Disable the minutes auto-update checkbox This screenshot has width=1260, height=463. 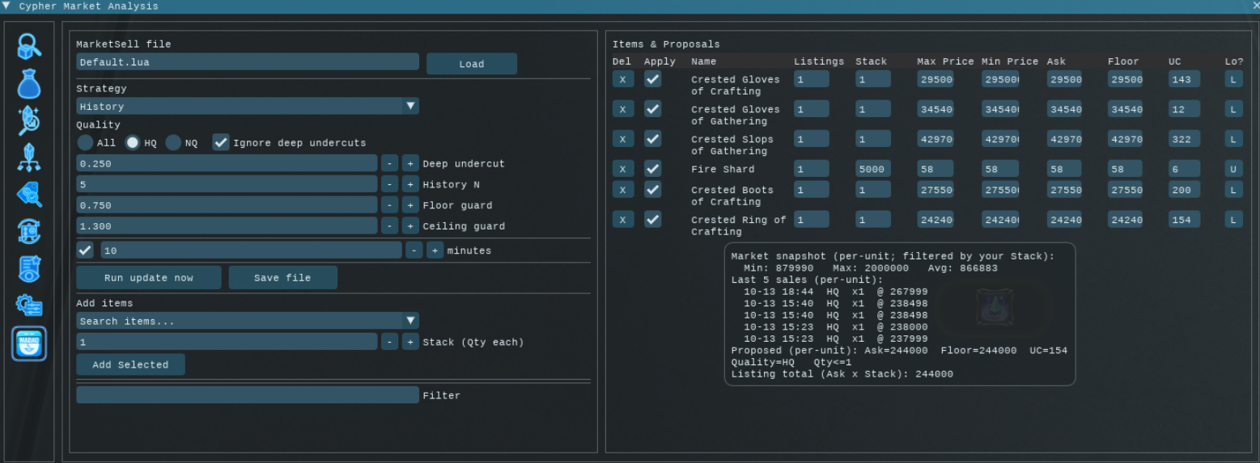click(85, 250)
